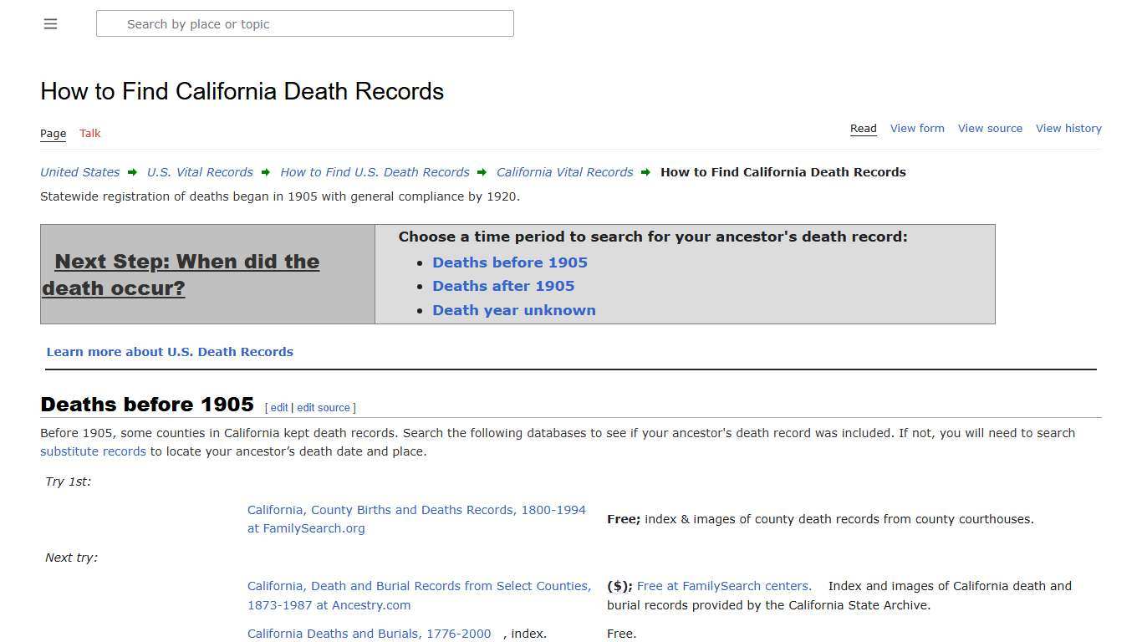Viewport: 1142px width, 642px height.
Task: Switch to the Talk tab
Action: (89, 133)
